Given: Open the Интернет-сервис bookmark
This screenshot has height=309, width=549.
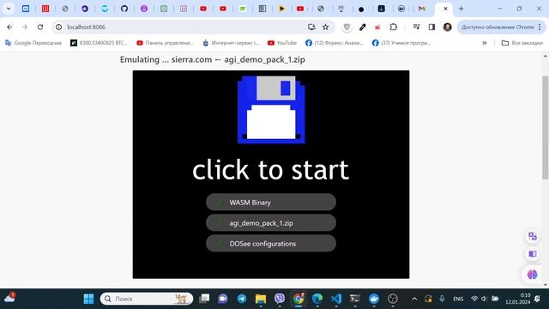Looking at the screenshot, I should coord(231,43).
